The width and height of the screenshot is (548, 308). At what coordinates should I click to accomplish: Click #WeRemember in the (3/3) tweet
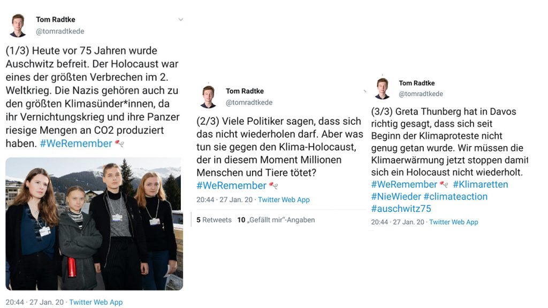(x=404, y=184)
